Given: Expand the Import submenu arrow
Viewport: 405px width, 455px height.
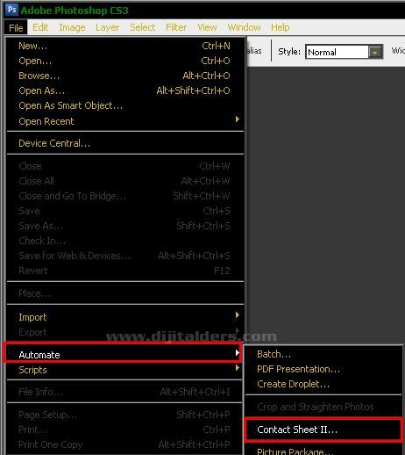Looking at the screenshot, I should [x=238, y=315].
